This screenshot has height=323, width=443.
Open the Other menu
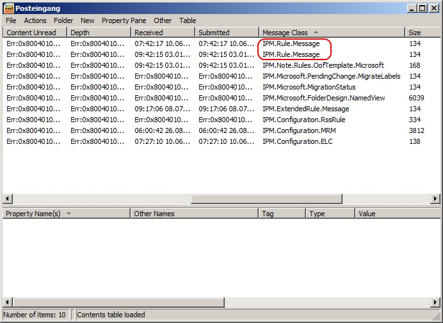pos(163,20)
